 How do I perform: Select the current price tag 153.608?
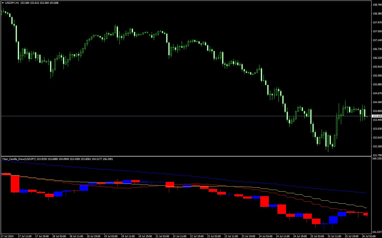point(376,116)
